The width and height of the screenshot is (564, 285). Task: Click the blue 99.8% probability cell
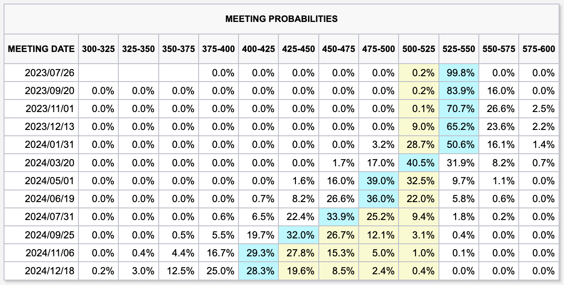(459, 73)
